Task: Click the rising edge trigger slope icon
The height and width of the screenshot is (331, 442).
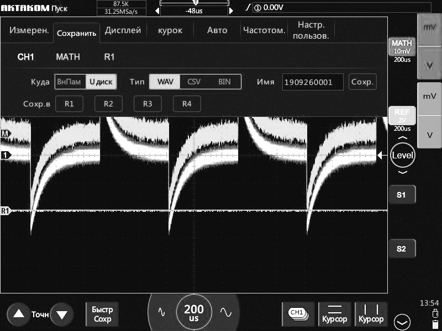Action: click(248, 7)
